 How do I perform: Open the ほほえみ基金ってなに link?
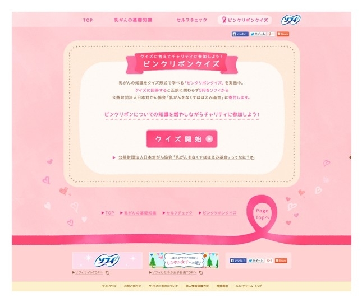click(x=184, y=157)
